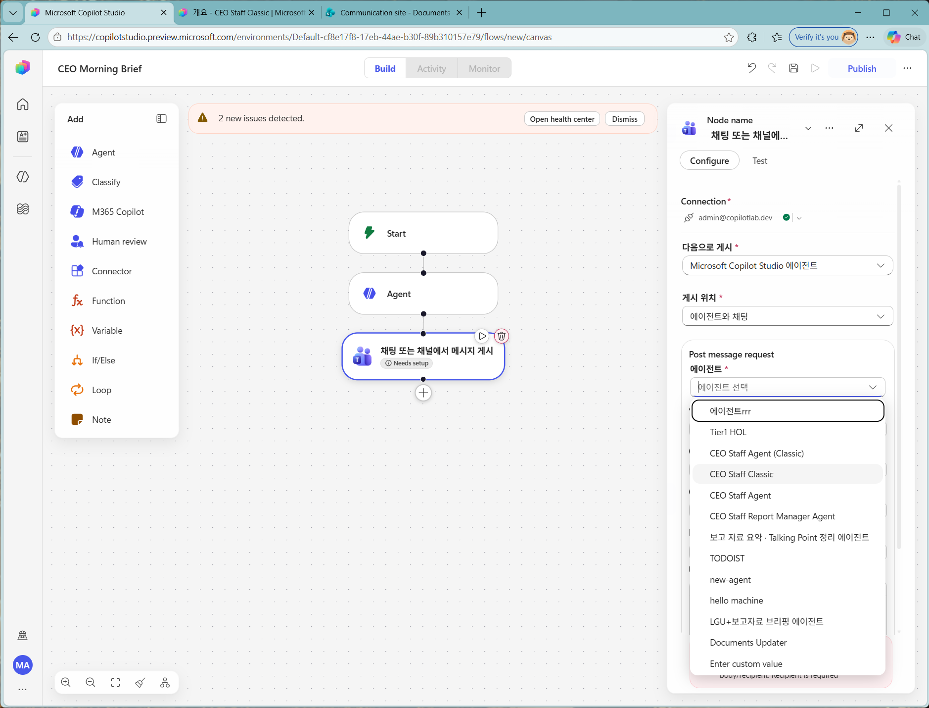
Task: Add a Variable node
Action: (x=117, y=331)
